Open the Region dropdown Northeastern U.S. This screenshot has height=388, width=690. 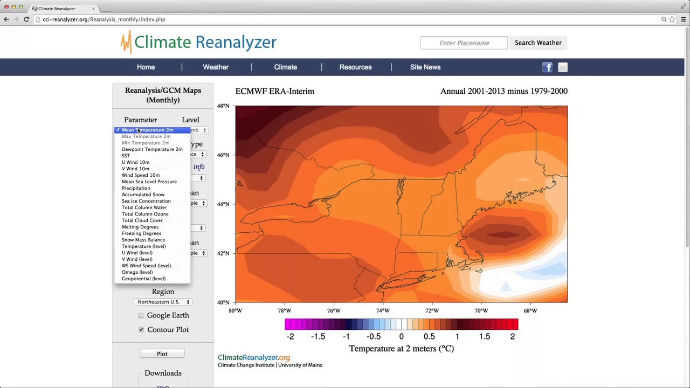[163, 302]
